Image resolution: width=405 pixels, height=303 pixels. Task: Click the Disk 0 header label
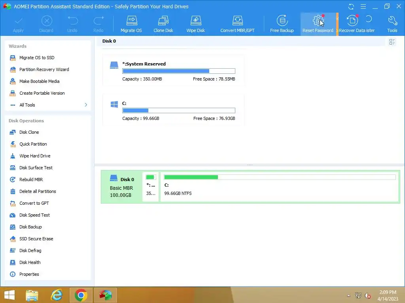tap(109, 41)
